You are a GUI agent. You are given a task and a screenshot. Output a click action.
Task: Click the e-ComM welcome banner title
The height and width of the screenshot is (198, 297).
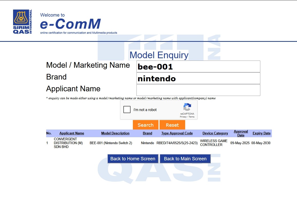70,24
